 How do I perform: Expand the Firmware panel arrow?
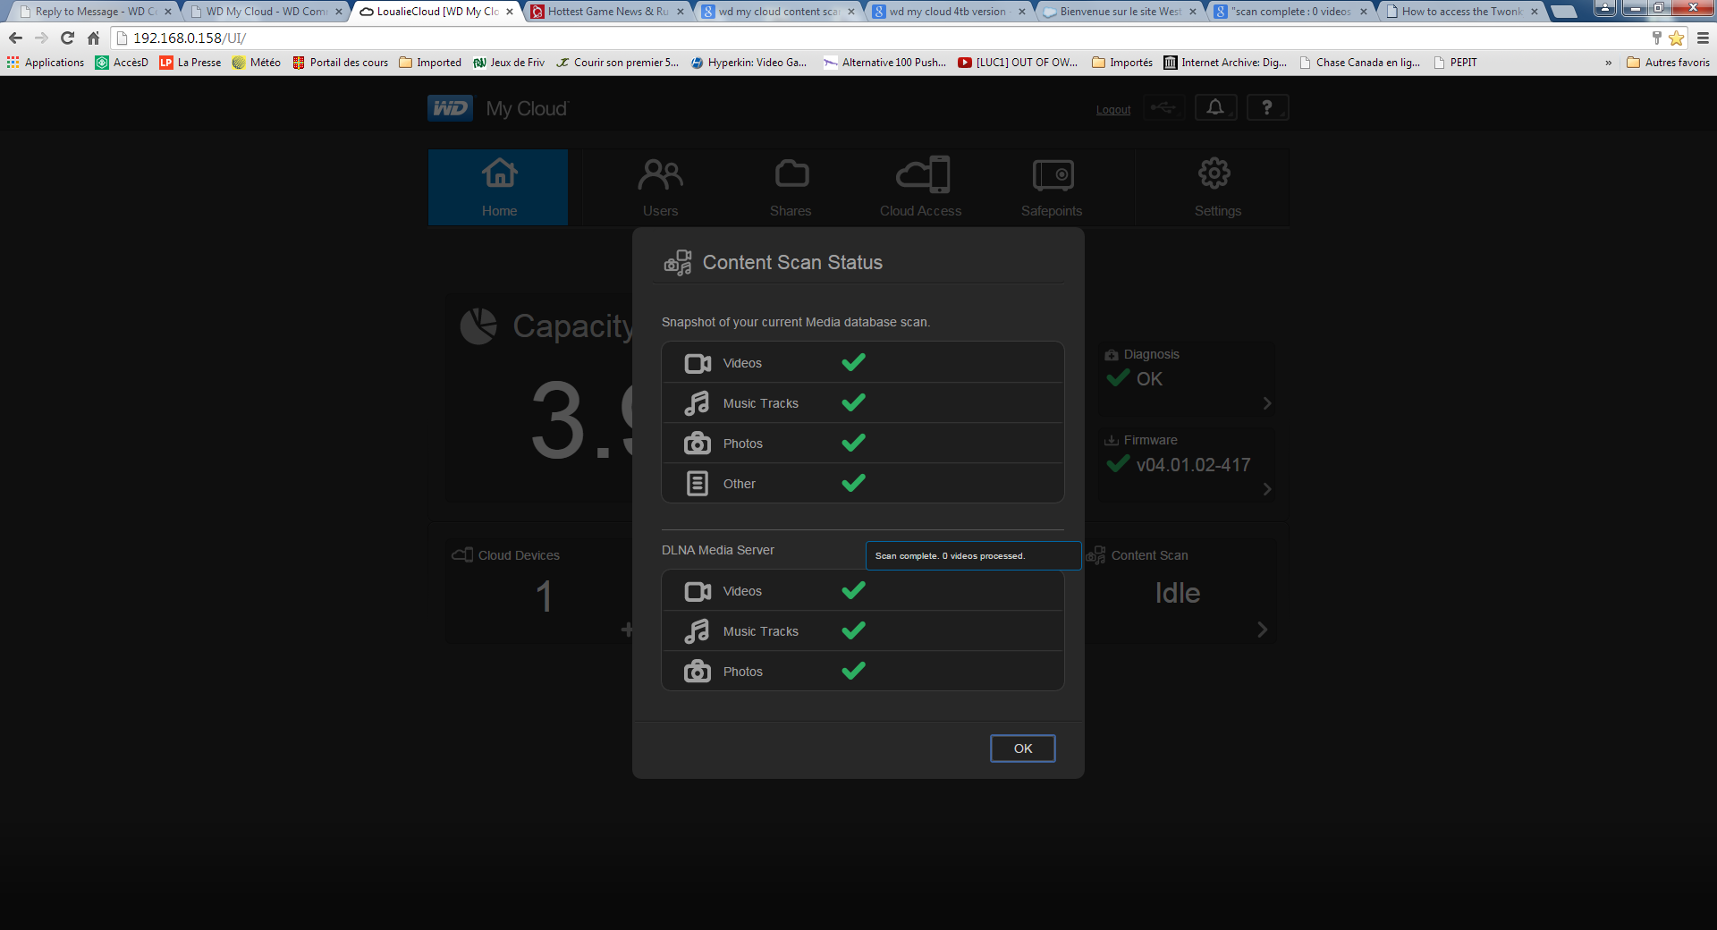(x=1267, y=489)
